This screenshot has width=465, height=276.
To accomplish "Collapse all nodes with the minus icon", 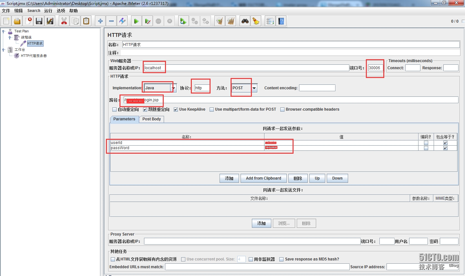I will [111, 21].
